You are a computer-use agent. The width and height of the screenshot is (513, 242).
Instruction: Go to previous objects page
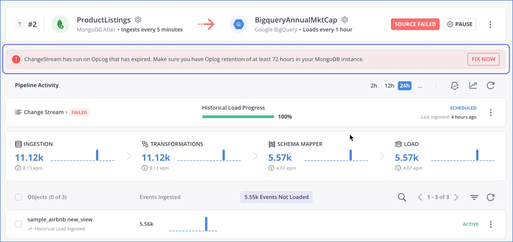tap(420, 197)
